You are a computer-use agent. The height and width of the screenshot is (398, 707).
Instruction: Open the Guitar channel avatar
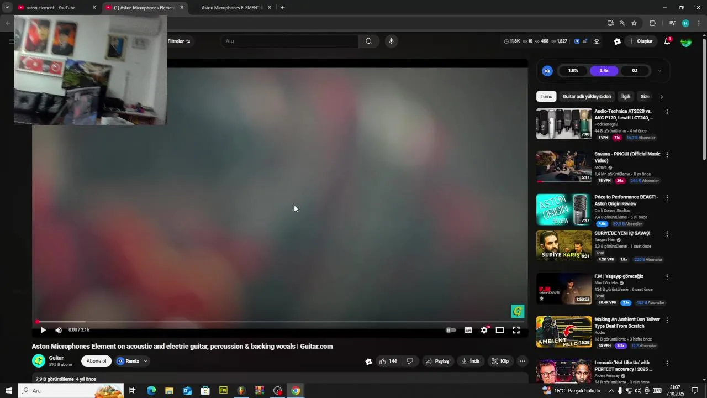pos(39,361)
